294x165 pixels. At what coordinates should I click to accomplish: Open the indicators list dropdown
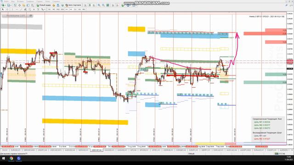point(123,5)
